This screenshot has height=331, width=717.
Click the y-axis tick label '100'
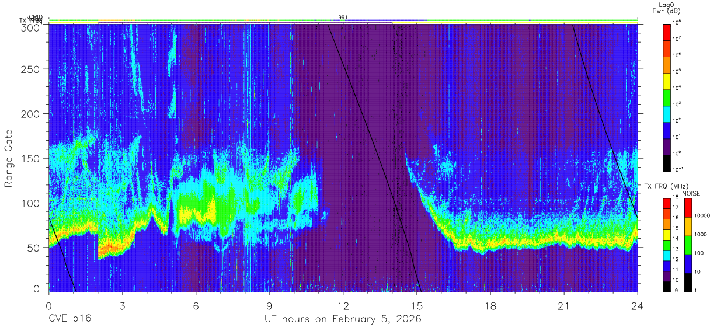point(31,203)
